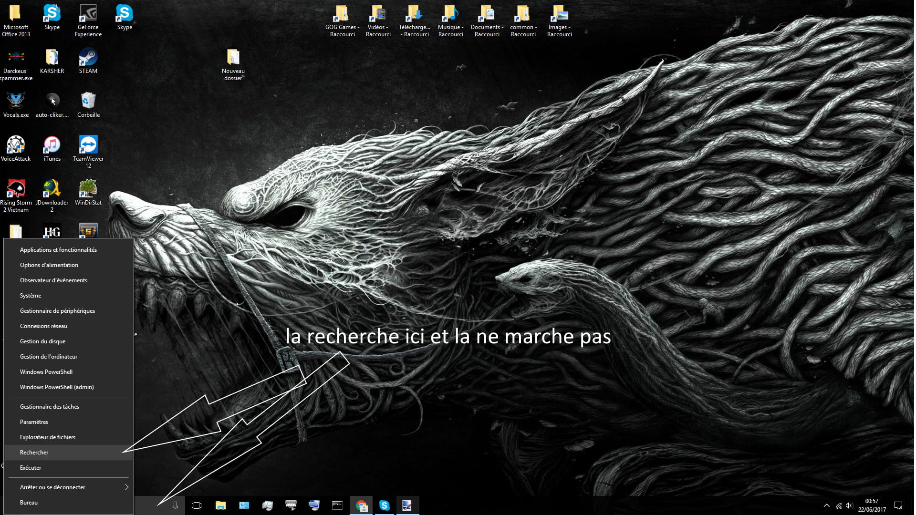The image size is (916, 515).
Task: Show hidden system tray icons
Action: click(x=826, y=505)
